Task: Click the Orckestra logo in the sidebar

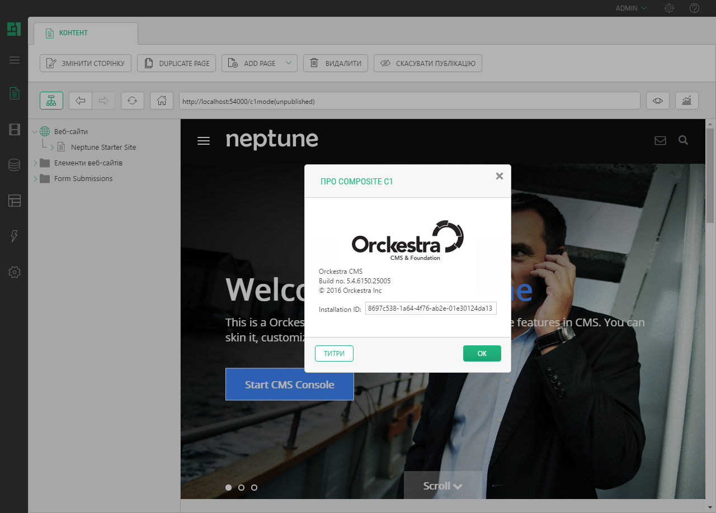Action: (14, 29)
